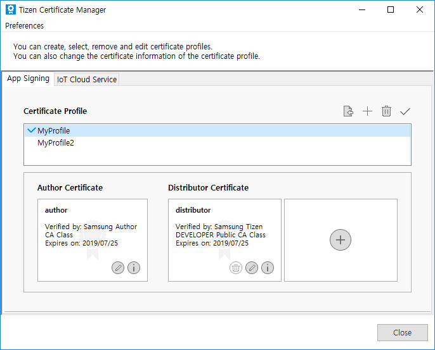The height and width of the screenshot is (350, 435).
Task: Click the Tizen Certificate Manager title icon
Action: click(x=10, y=9)
